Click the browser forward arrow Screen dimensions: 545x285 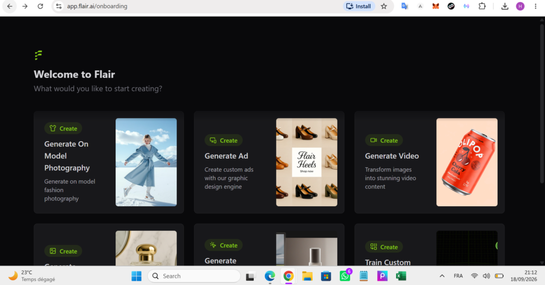(x=25, y=6)
